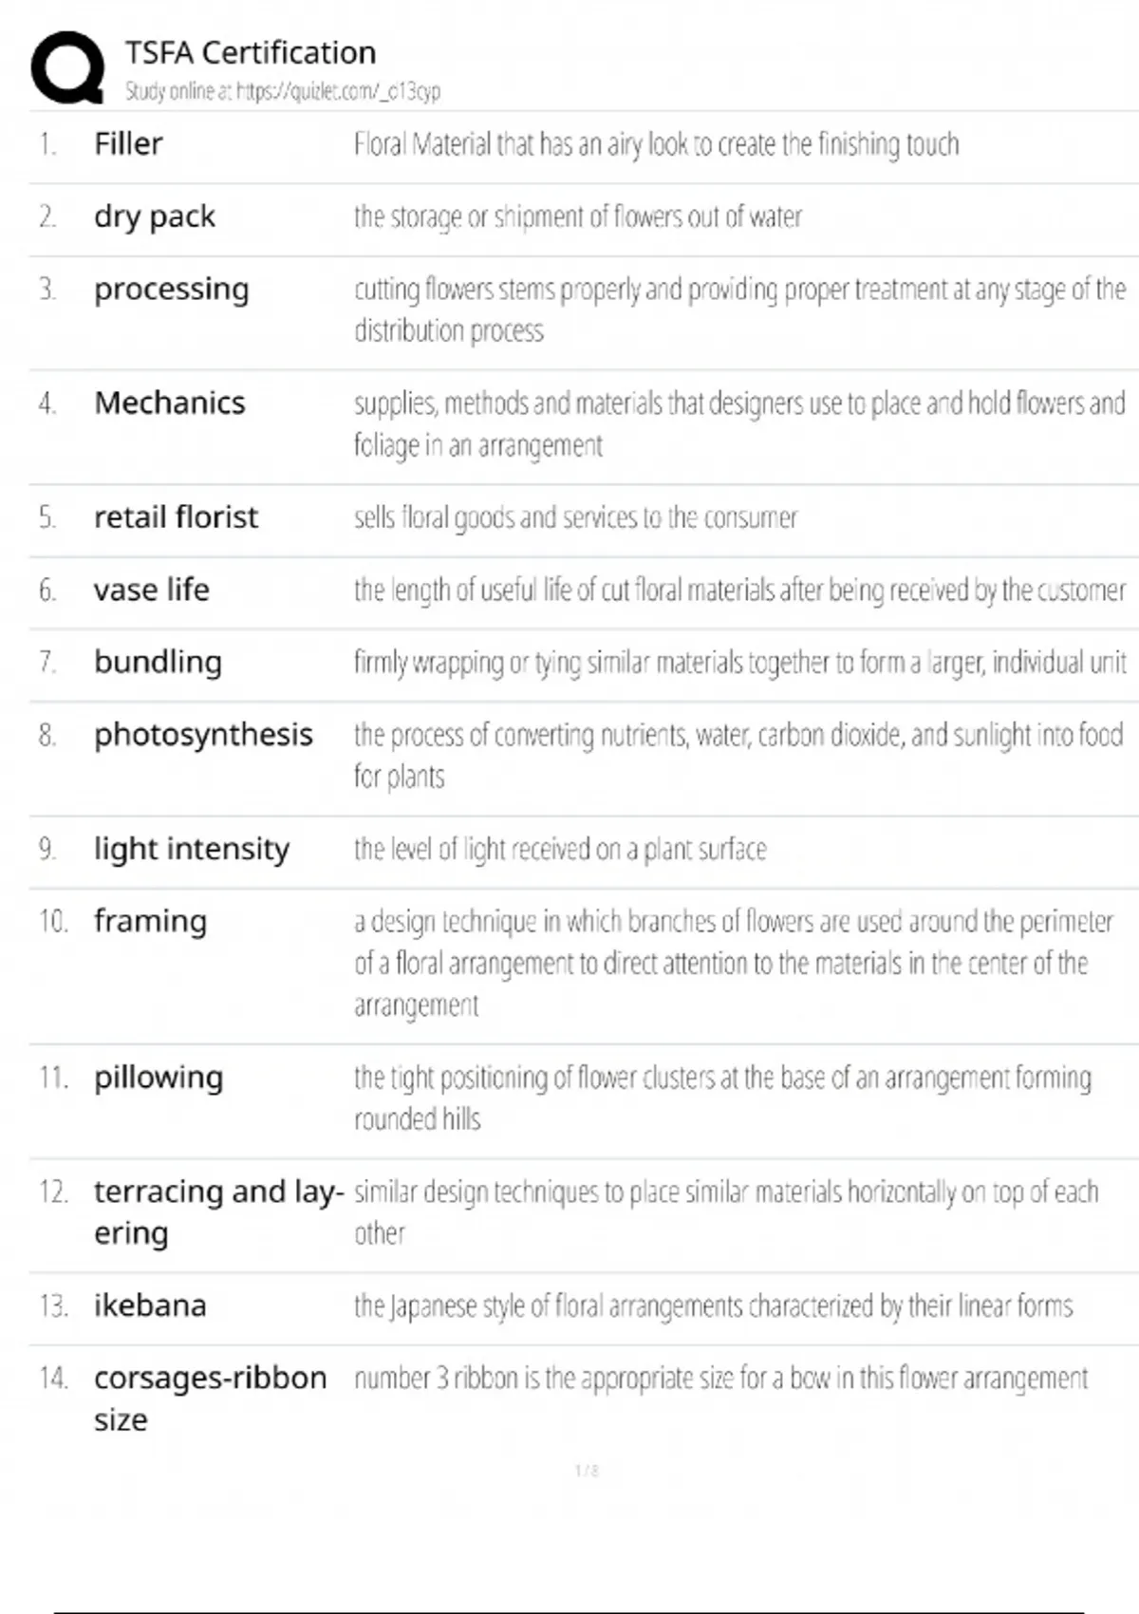Select the retail florist term
This screenshot has width=1139, height=1614.
tap(176, 516)
